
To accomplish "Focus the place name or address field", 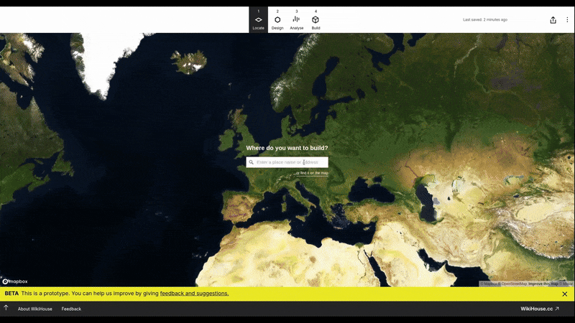I will pos(290,162).
